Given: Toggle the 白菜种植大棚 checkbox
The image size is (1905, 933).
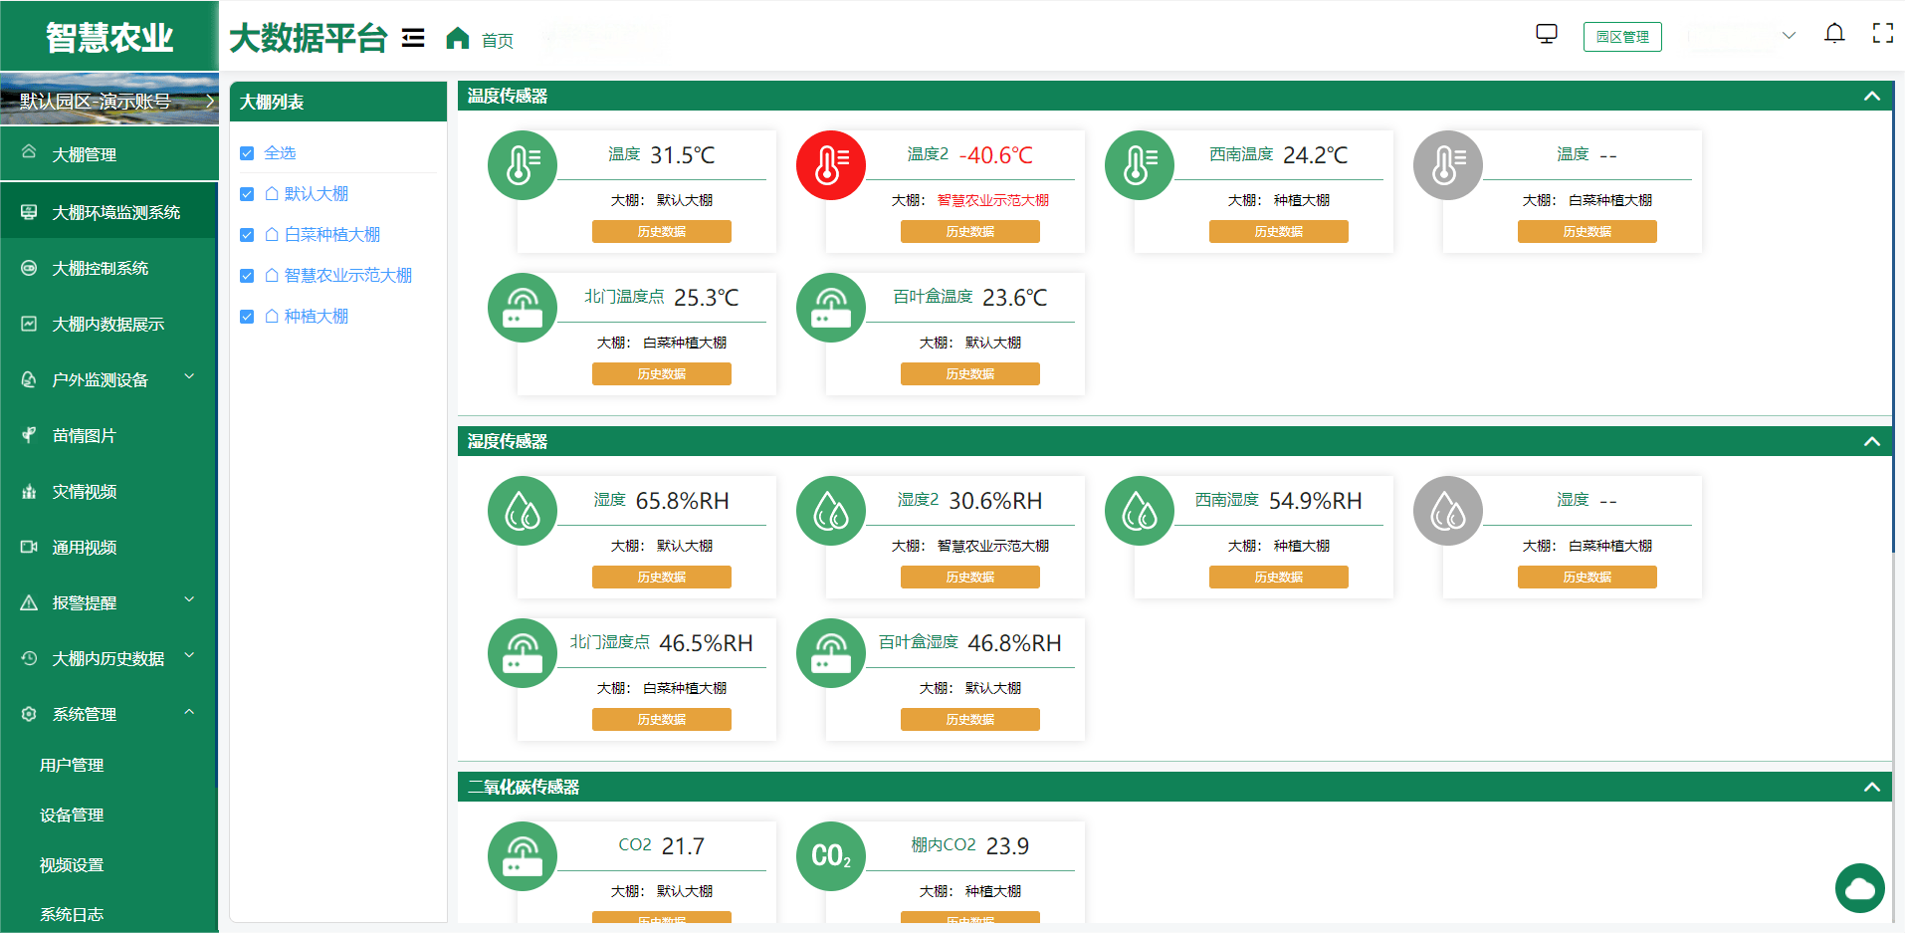Looking at the screenshot, I should pyautogui.click(x=247, y=235).
